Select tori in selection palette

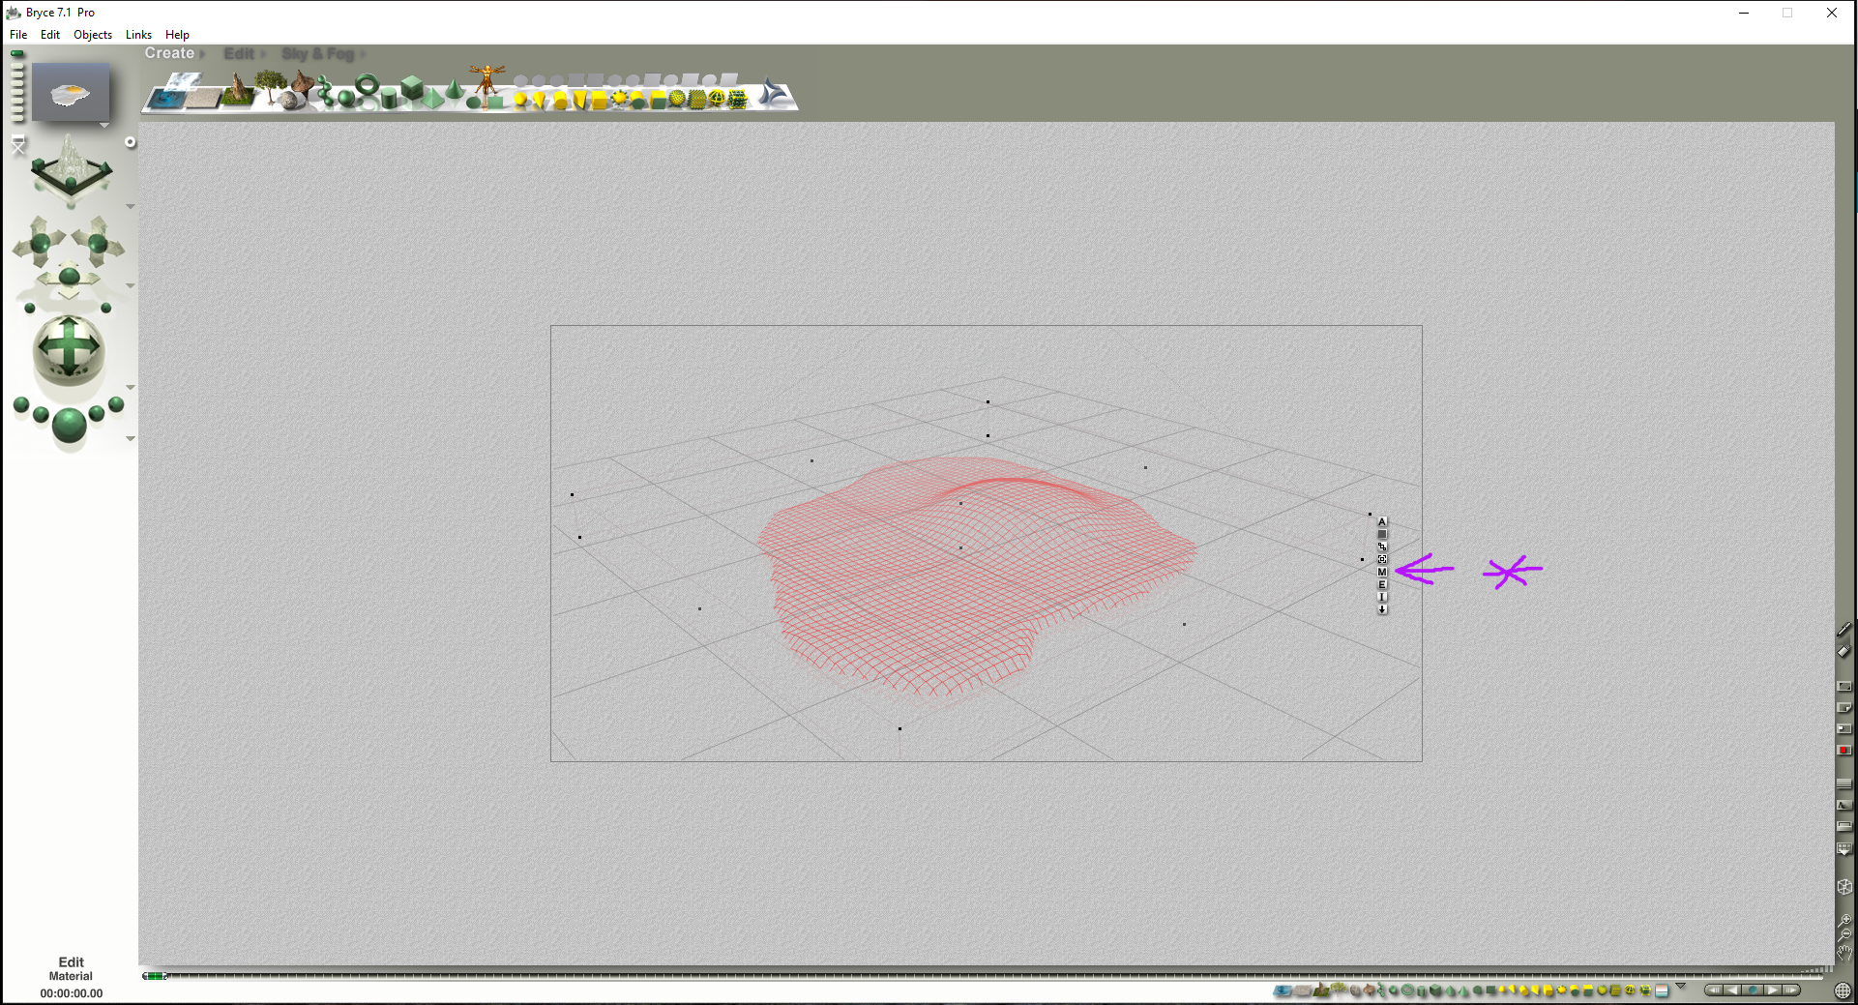pyautogui.click(x=1408, y=990)
